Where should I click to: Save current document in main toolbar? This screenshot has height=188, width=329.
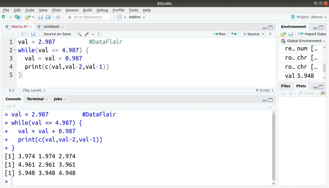(40, 17)
